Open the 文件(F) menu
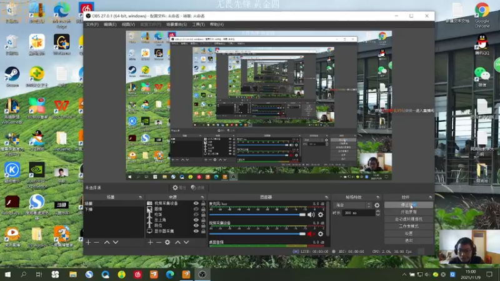This screenshot has height=281, width=500. click(92, 24)
